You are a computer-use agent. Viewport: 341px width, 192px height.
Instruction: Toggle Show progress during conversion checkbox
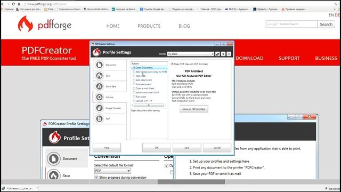(x=96, y=178)
